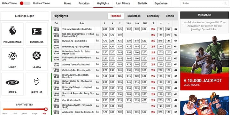Screen dimensions: 230x115
Task: Show +34 more bets for Corinthians Sp
Action: tap(175, 106)
